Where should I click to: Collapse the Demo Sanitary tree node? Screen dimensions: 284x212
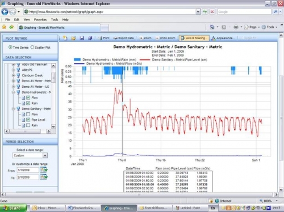(13, 109)
